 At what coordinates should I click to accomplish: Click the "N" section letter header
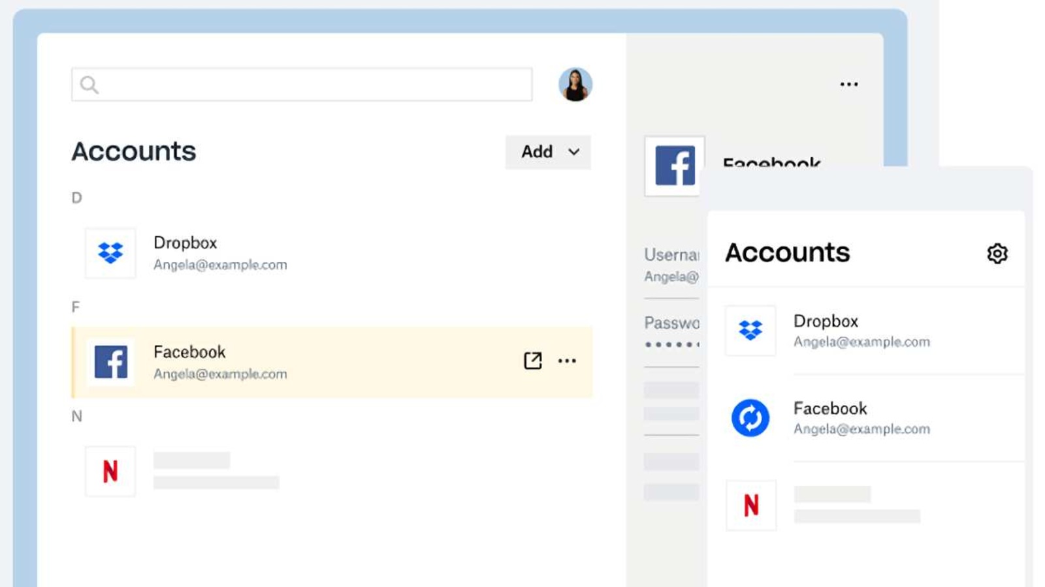click(x=76, y=416)
